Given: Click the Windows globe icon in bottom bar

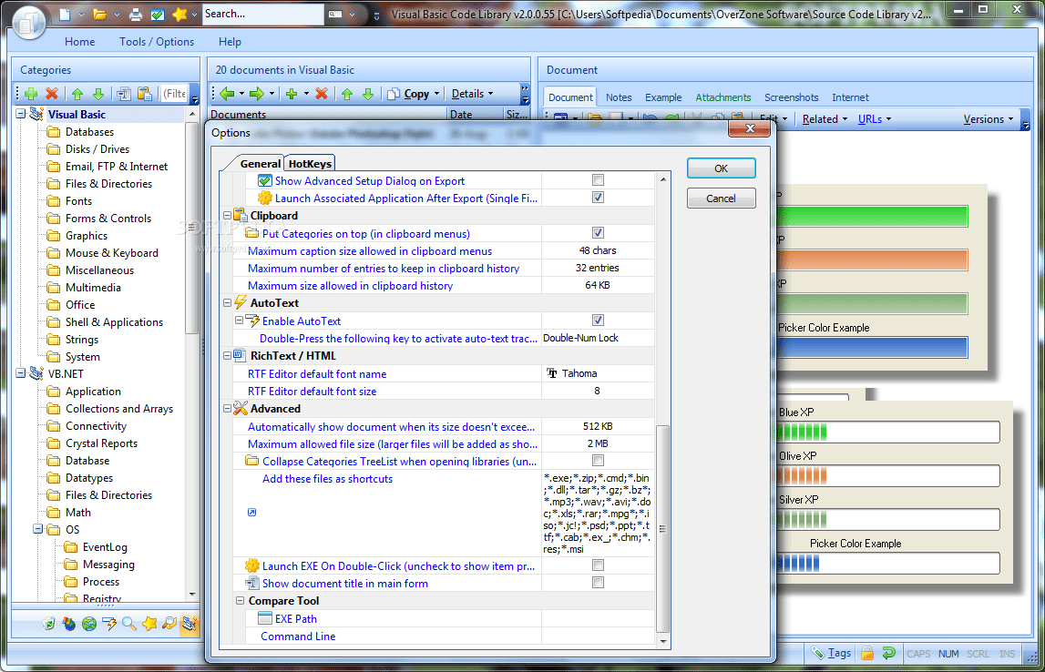Looking at the screenshot, I should (68, 624).
